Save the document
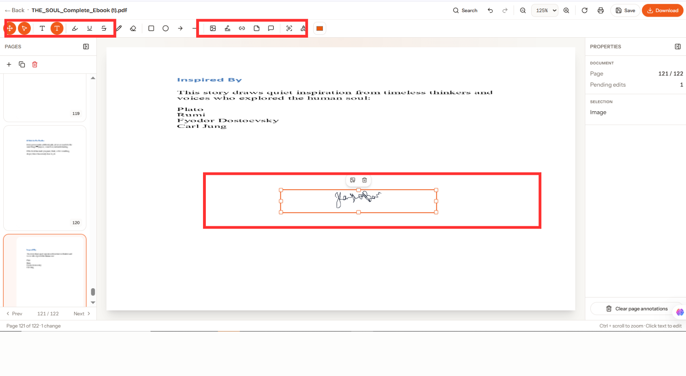 pyautogui.click(x=625, y=11)
